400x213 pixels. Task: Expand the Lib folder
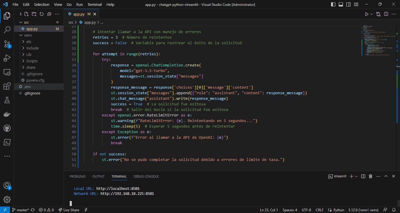[x=28, y=54]
